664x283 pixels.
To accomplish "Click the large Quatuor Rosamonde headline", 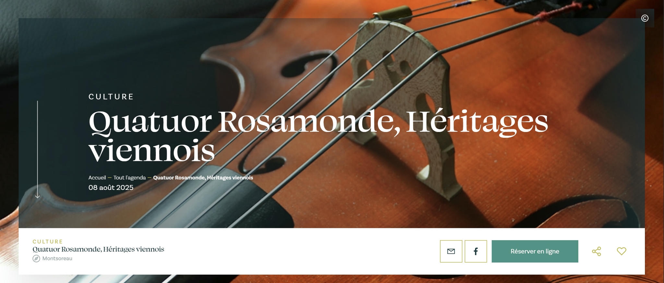I will coord(318,136).
